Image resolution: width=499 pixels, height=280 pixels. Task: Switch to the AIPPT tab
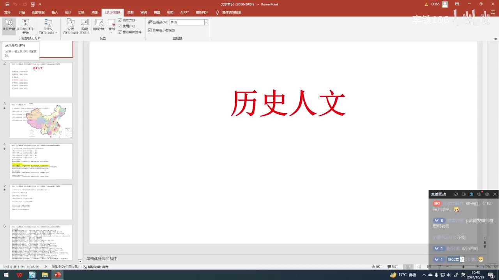[184, 12]
